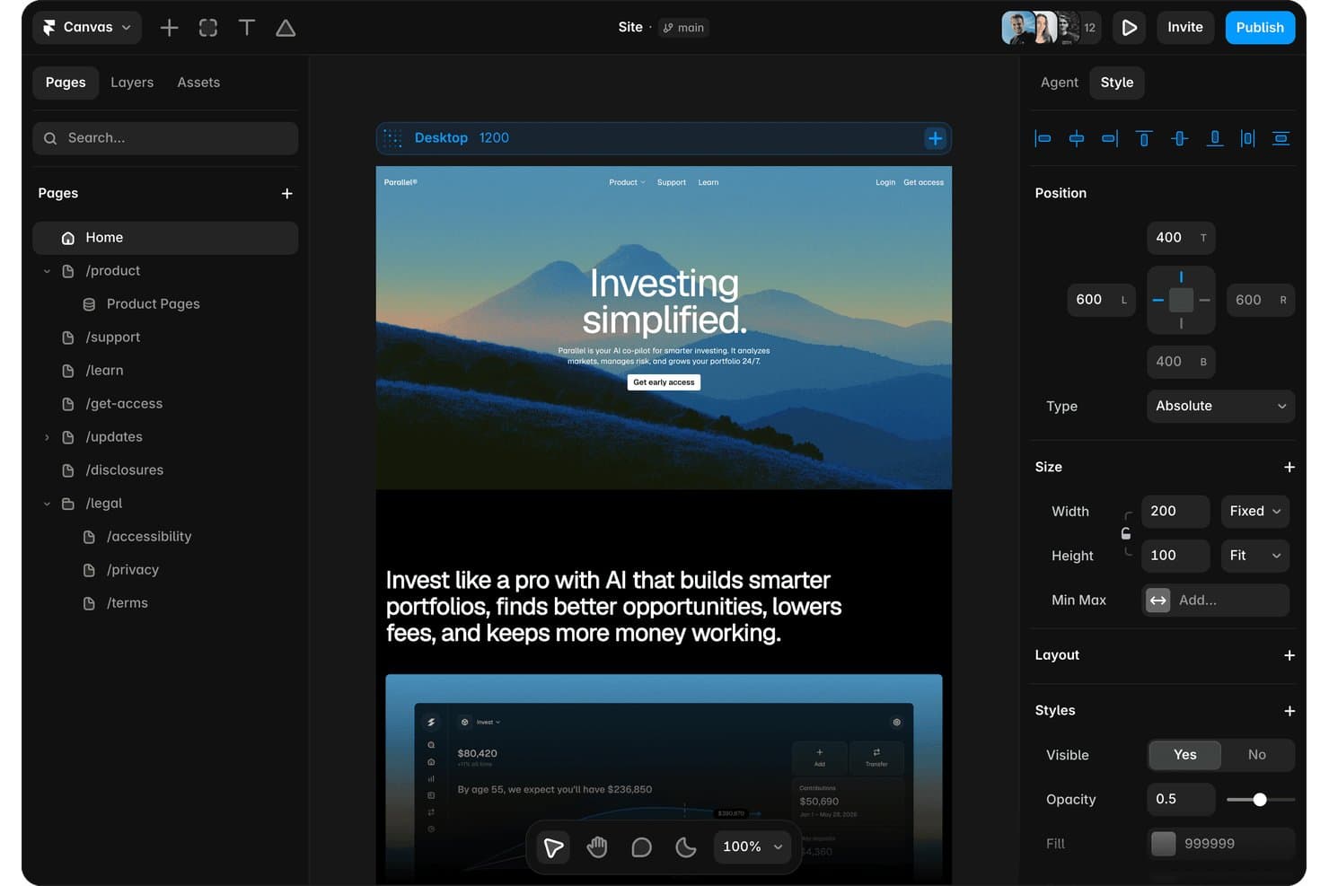Toggle dark mode moon icon
Image resolution: width=1329 pixels, height=886 pixels.
685,847
